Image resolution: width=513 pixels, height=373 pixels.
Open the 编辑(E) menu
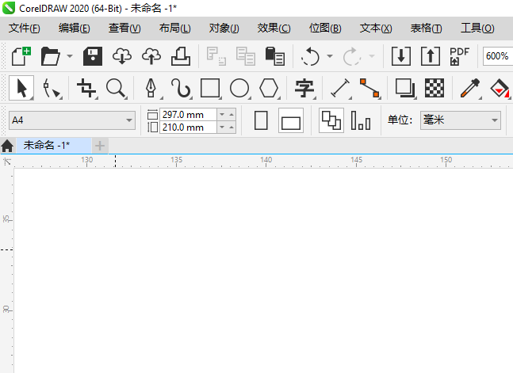click(x=75, y=29)
